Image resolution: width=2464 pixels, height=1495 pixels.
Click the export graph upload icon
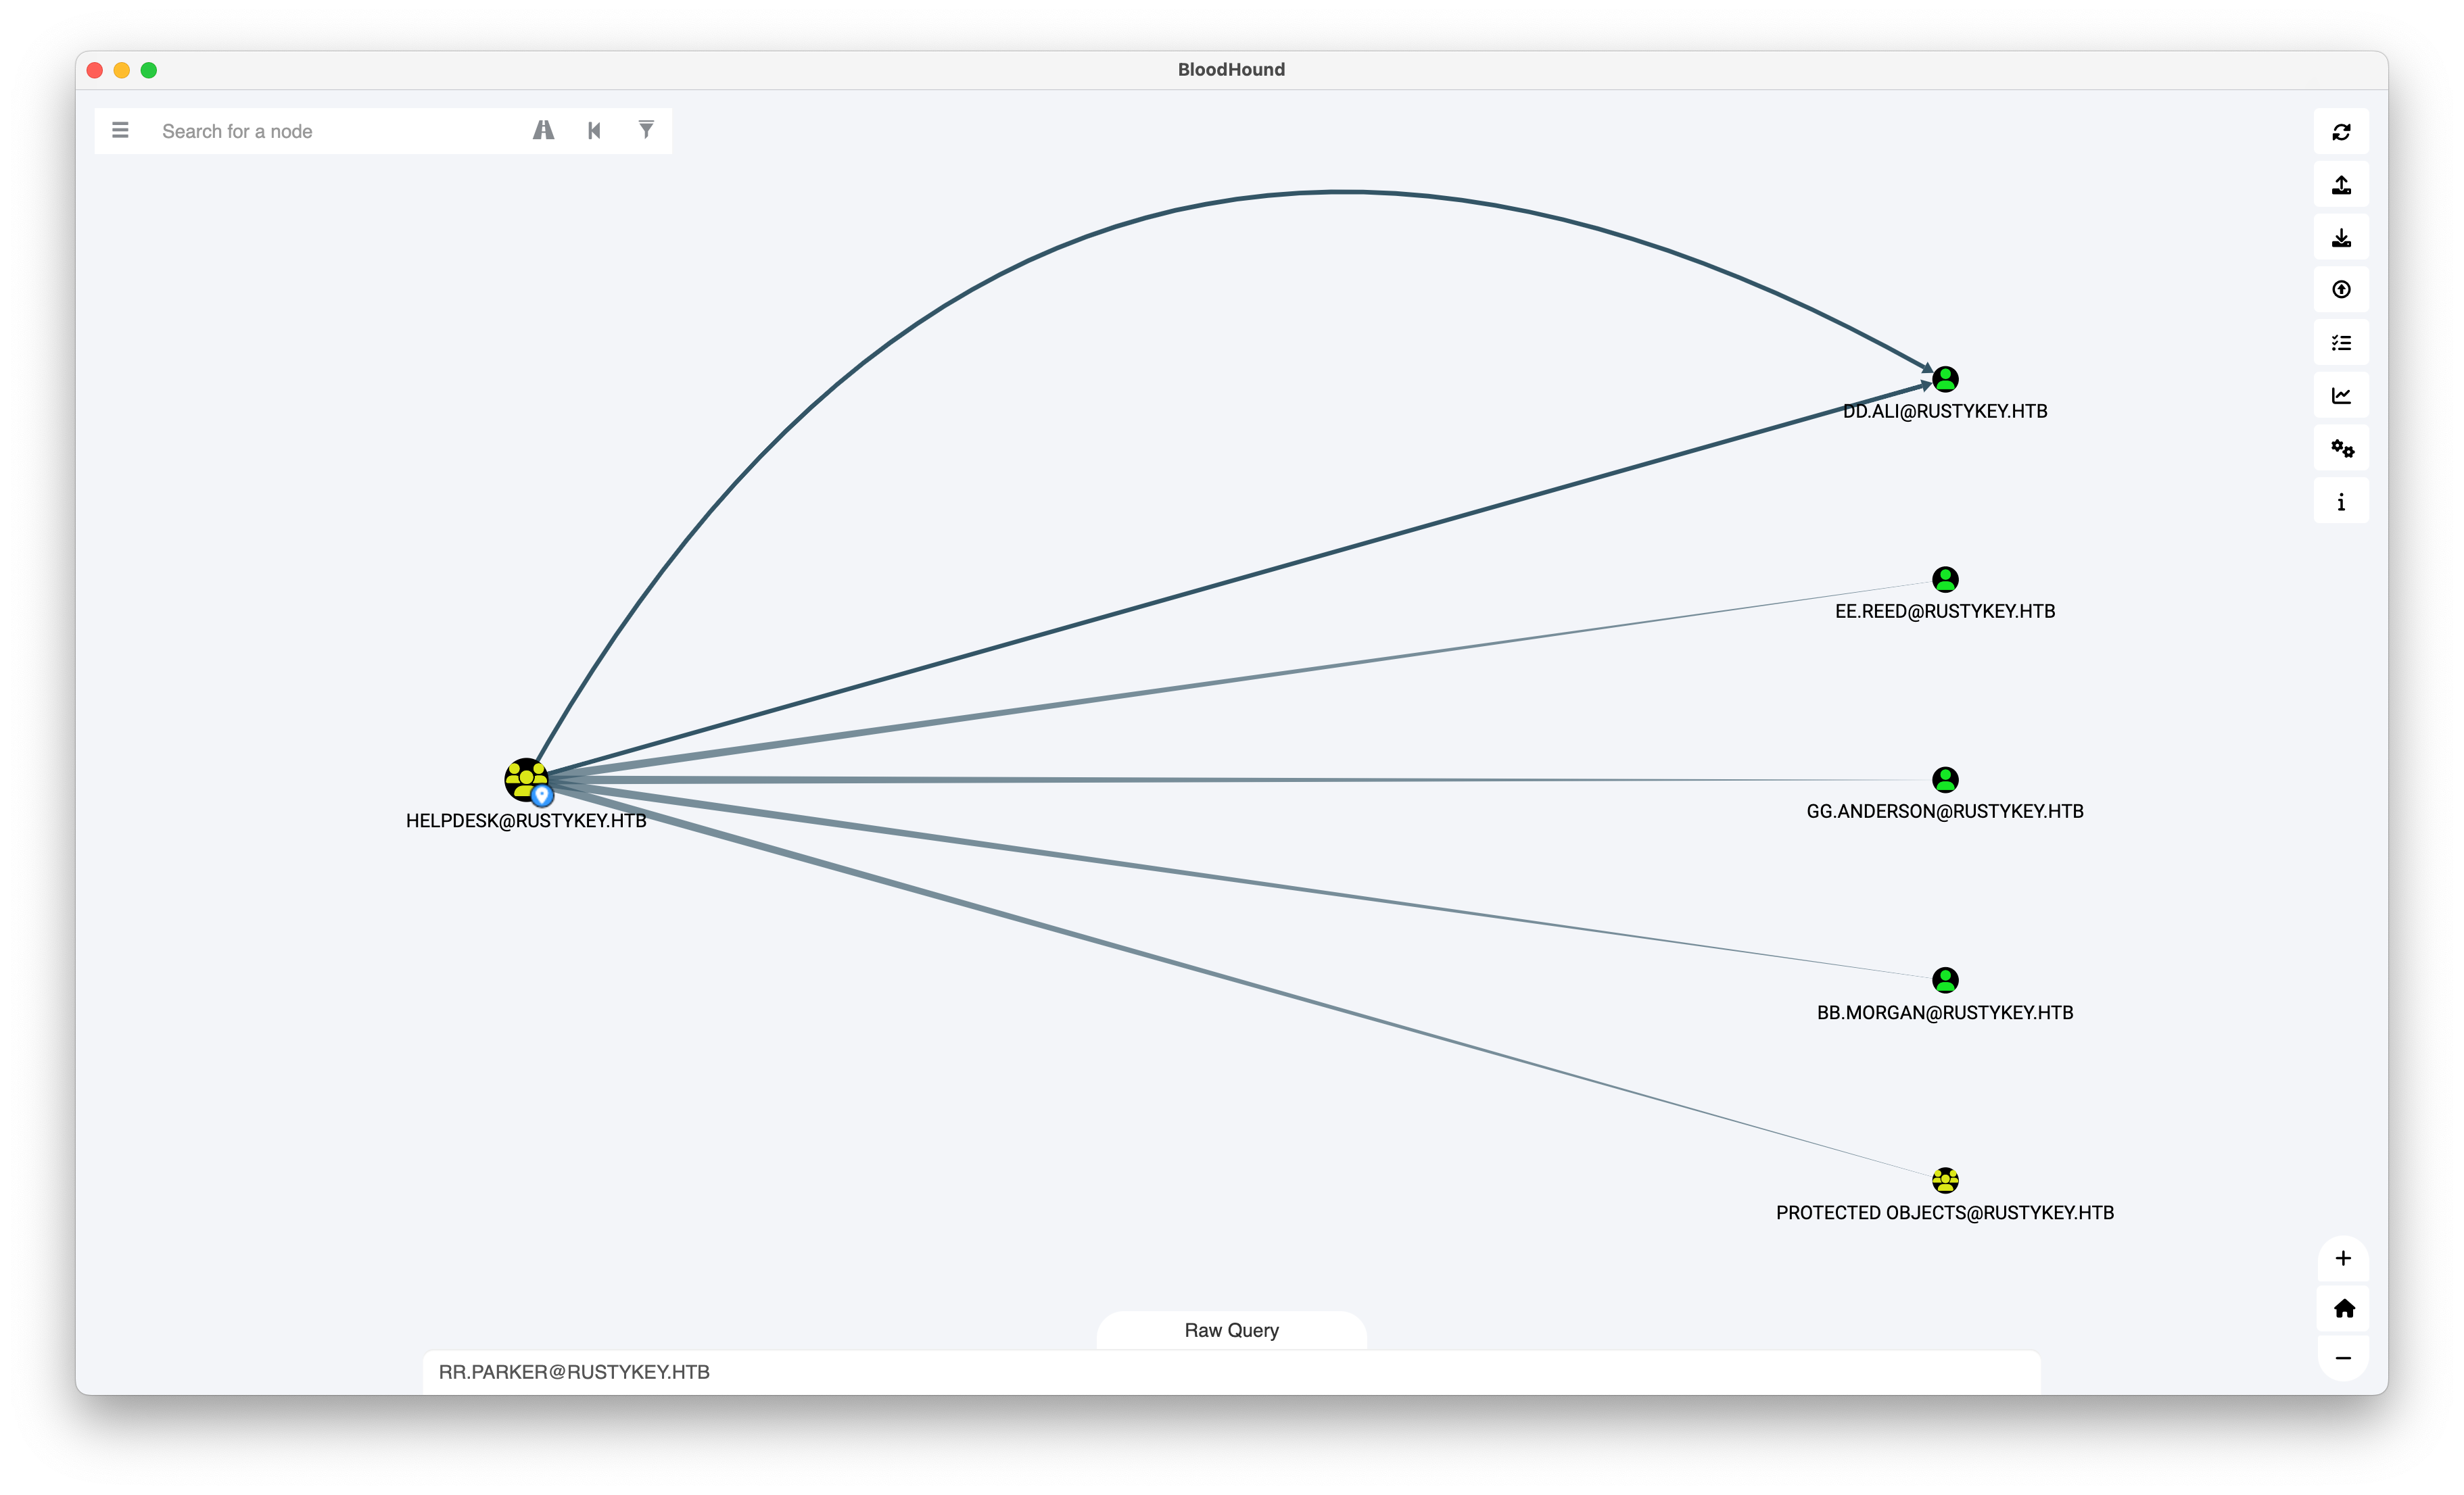point(2341,185)
